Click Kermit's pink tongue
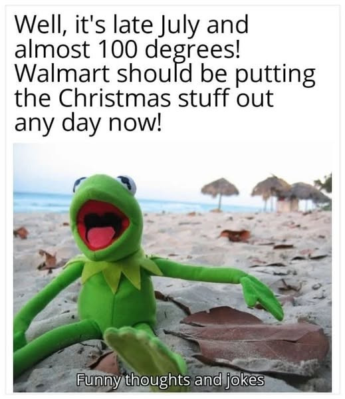 [100, 237]
